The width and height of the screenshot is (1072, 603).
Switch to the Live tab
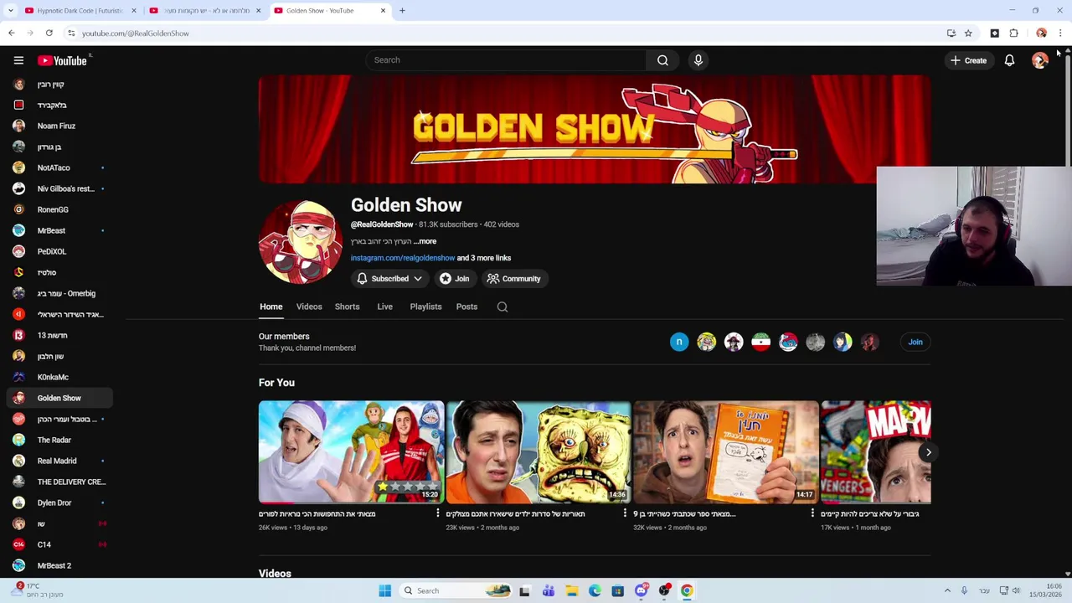(384, 307)
